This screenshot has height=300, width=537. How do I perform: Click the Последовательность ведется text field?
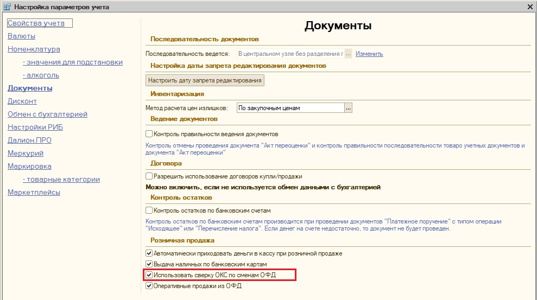[x=290, y=54]
